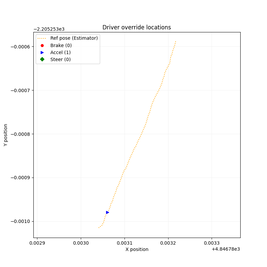Click x-axis tick label 0.0033

pos(212,243)
